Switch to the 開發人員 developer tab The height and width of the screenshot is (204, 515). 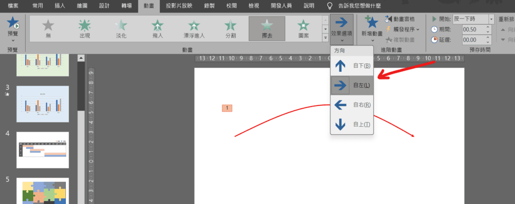pyautogui.click(x=282, y=6)
